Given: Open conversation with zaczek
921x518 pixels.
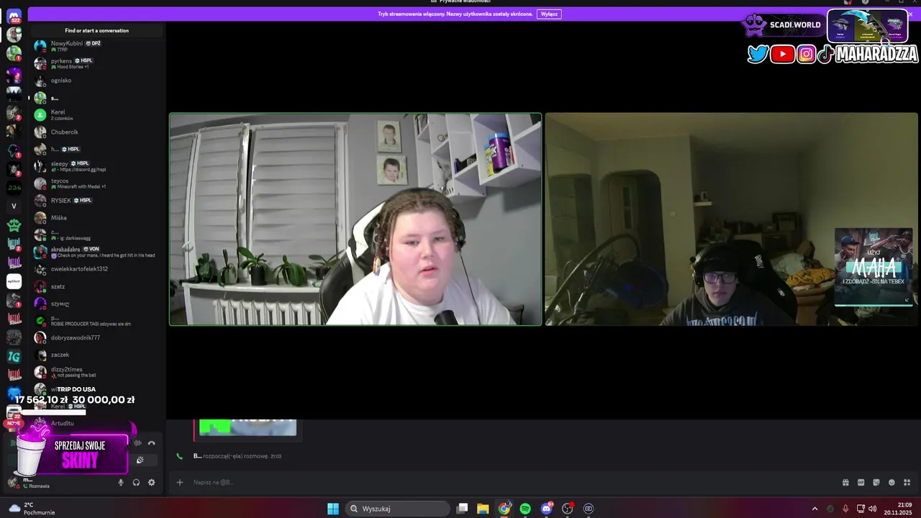Looking at the screenshot, I should click(x=96, y=355).
